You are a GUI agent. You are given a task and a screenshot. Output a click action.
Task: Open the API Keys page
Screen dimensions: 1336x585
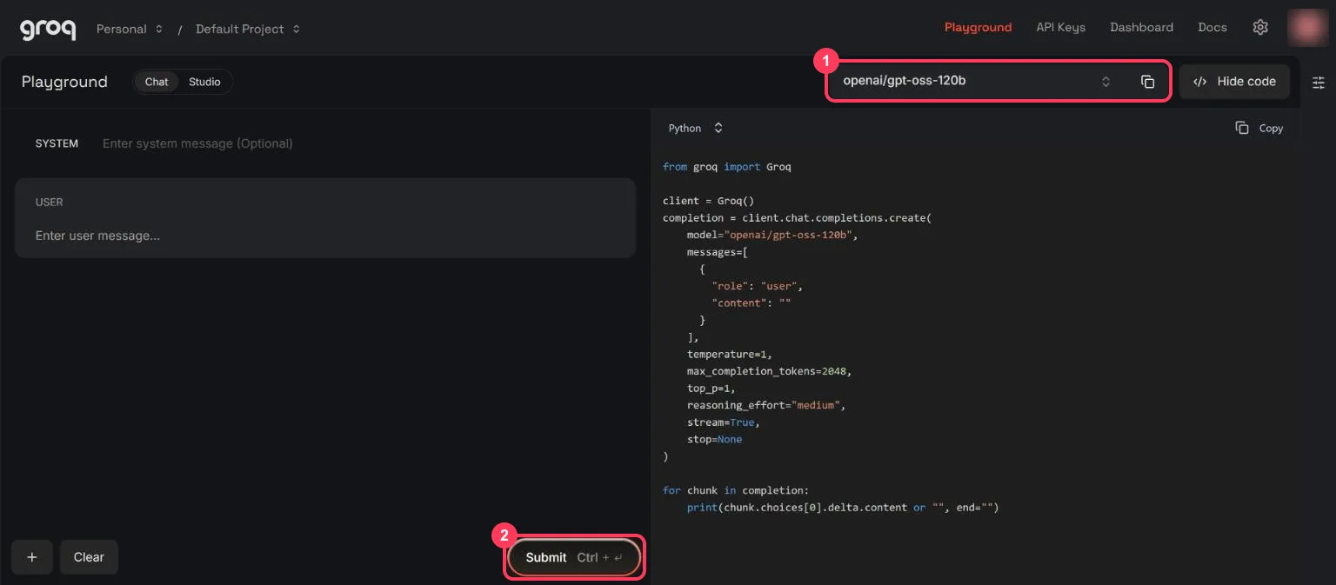coord(1060,27)
